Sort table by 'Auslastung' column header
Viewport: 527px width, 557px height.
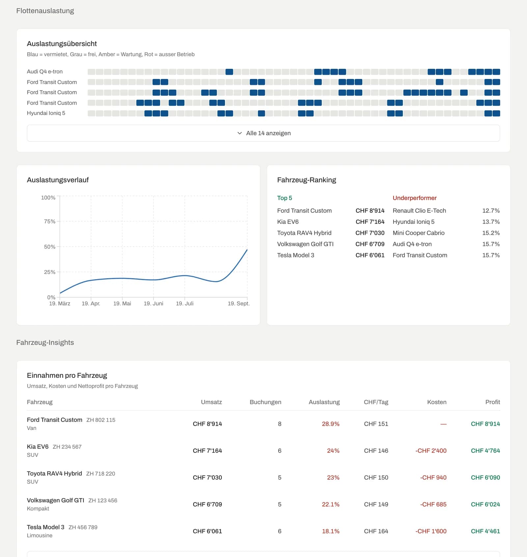[x=324, y=402]
